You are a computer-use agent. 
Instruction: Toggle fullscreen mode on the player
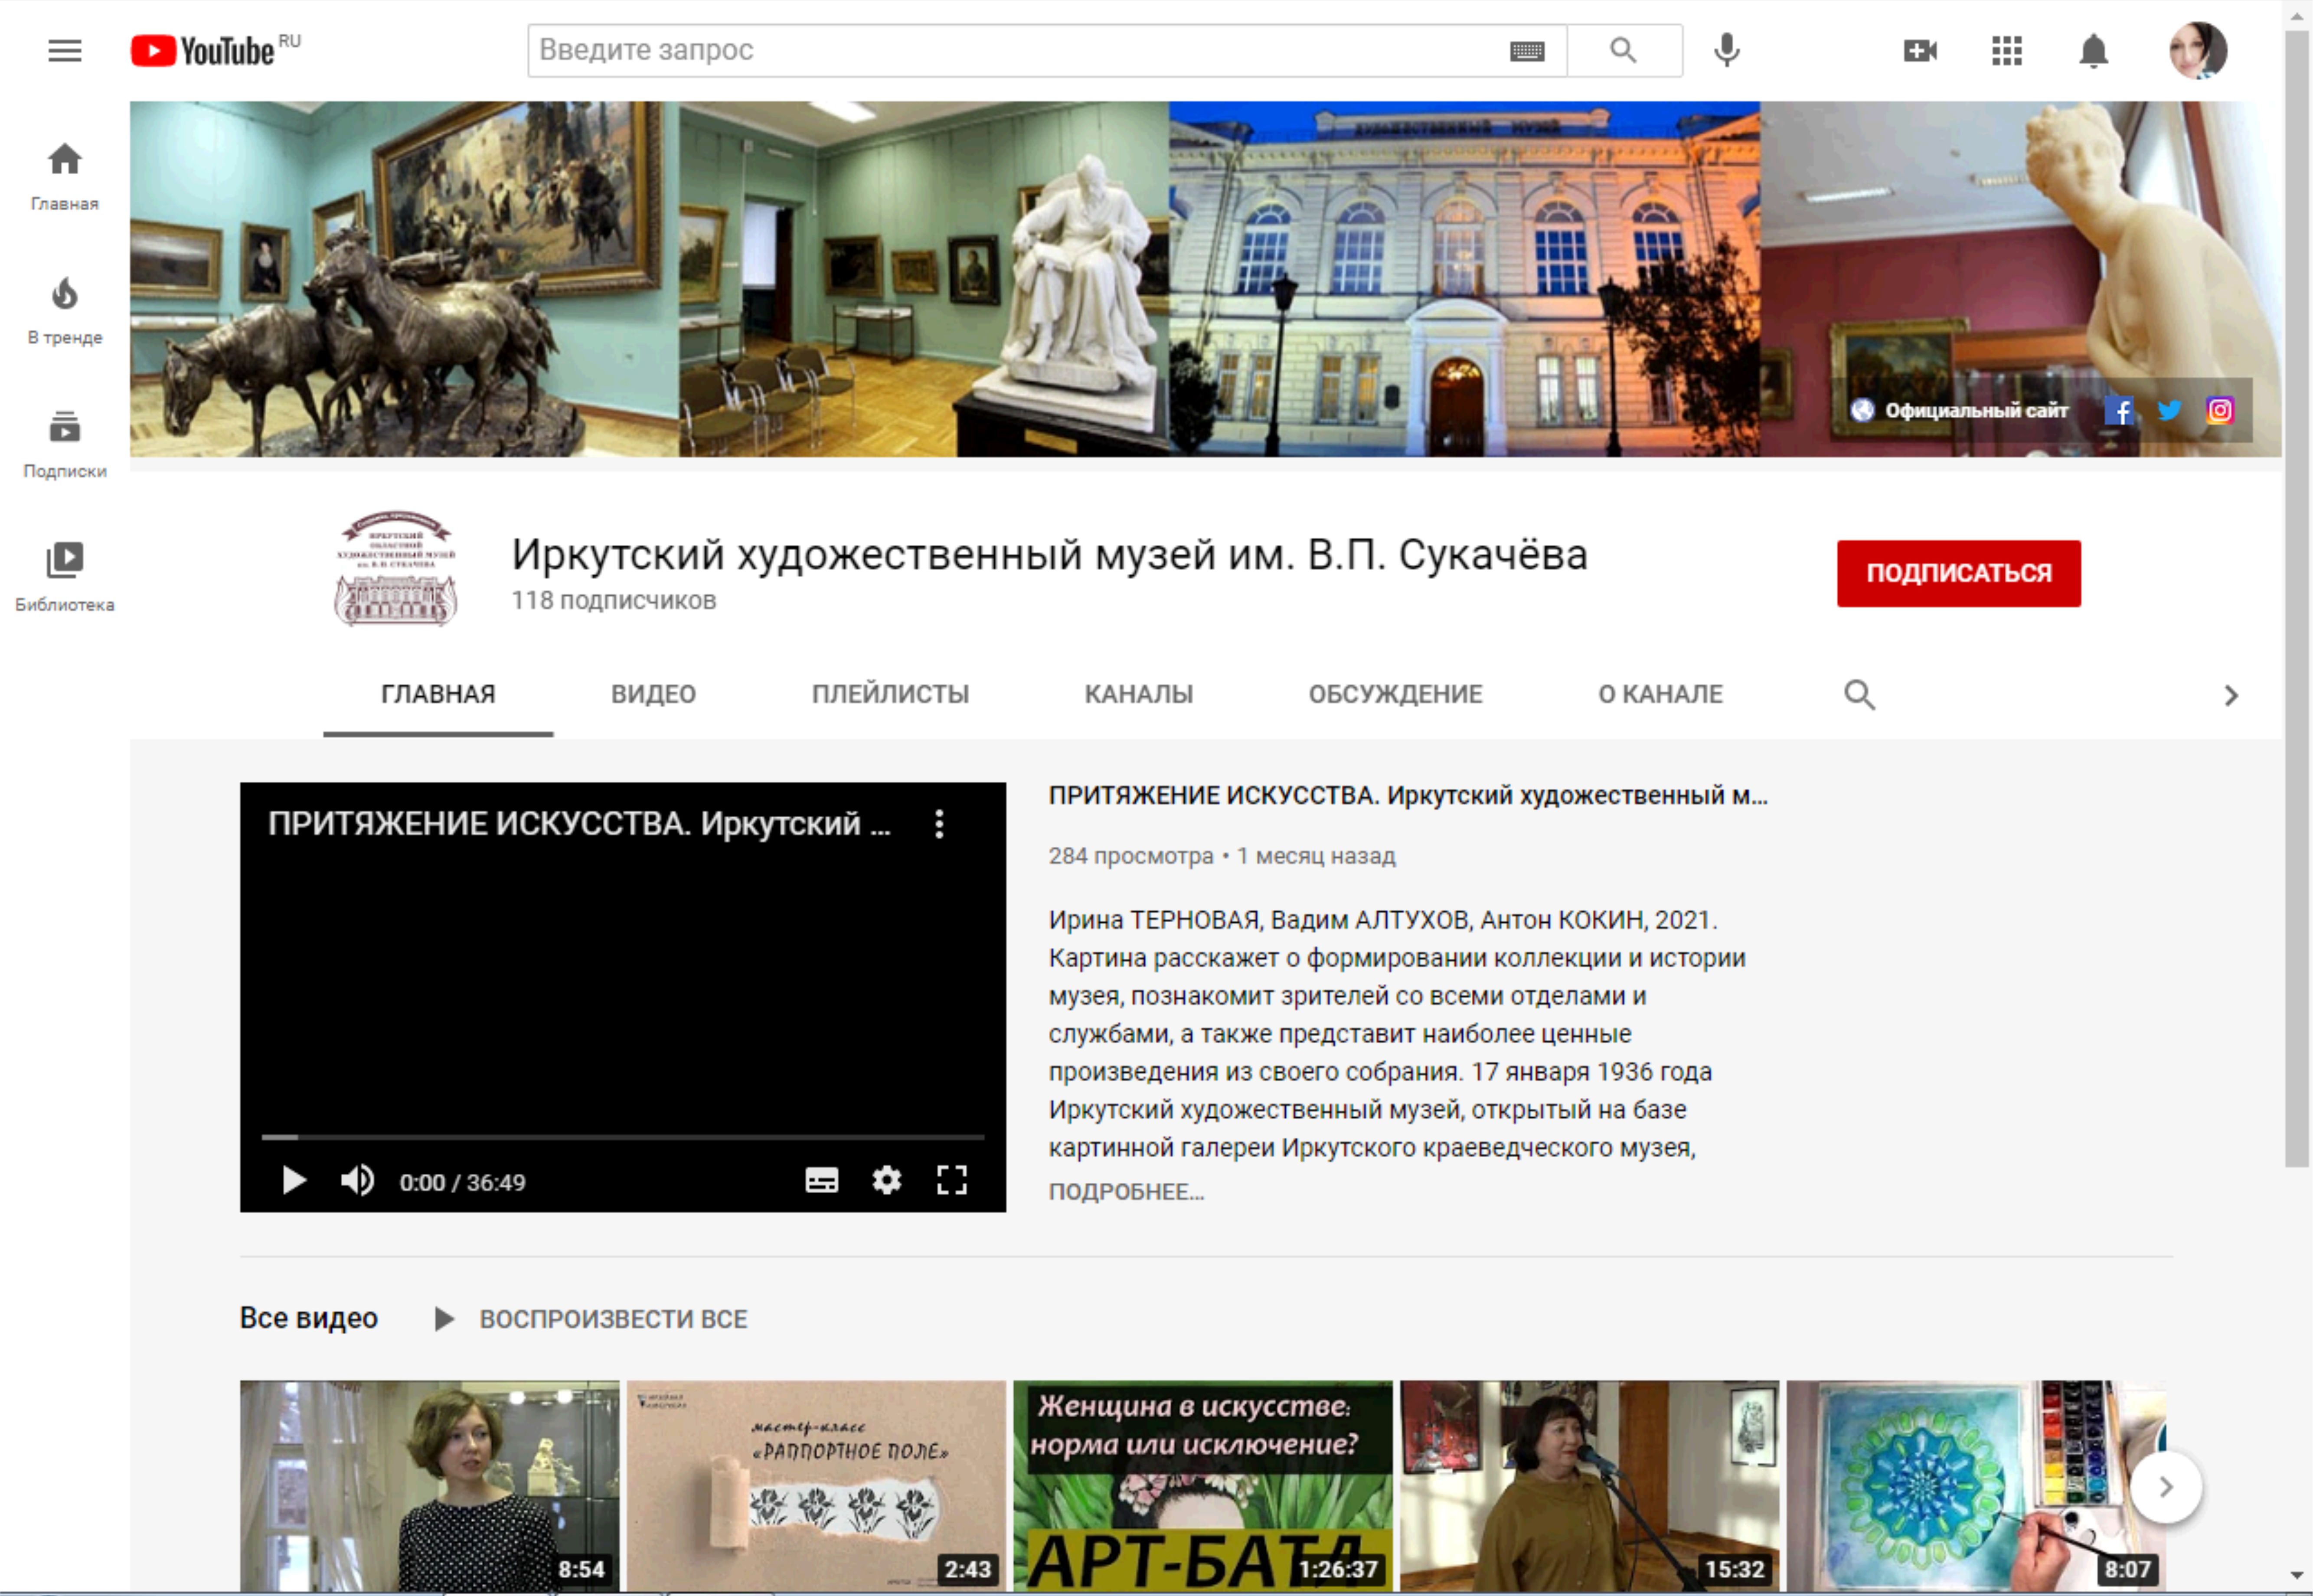point(951,1181)
